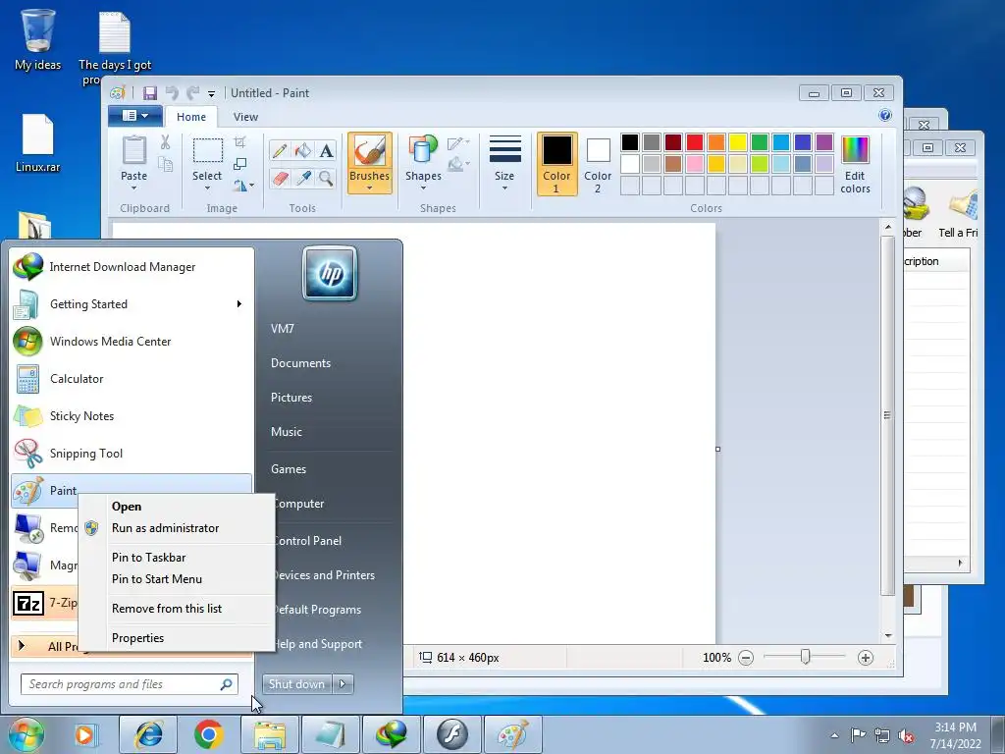Click the Shapes gallery icon

[x=423, y=150]
